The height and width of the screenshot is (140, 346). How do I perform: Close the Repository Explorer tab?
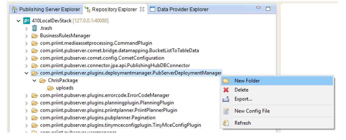(x=142, y=9)
